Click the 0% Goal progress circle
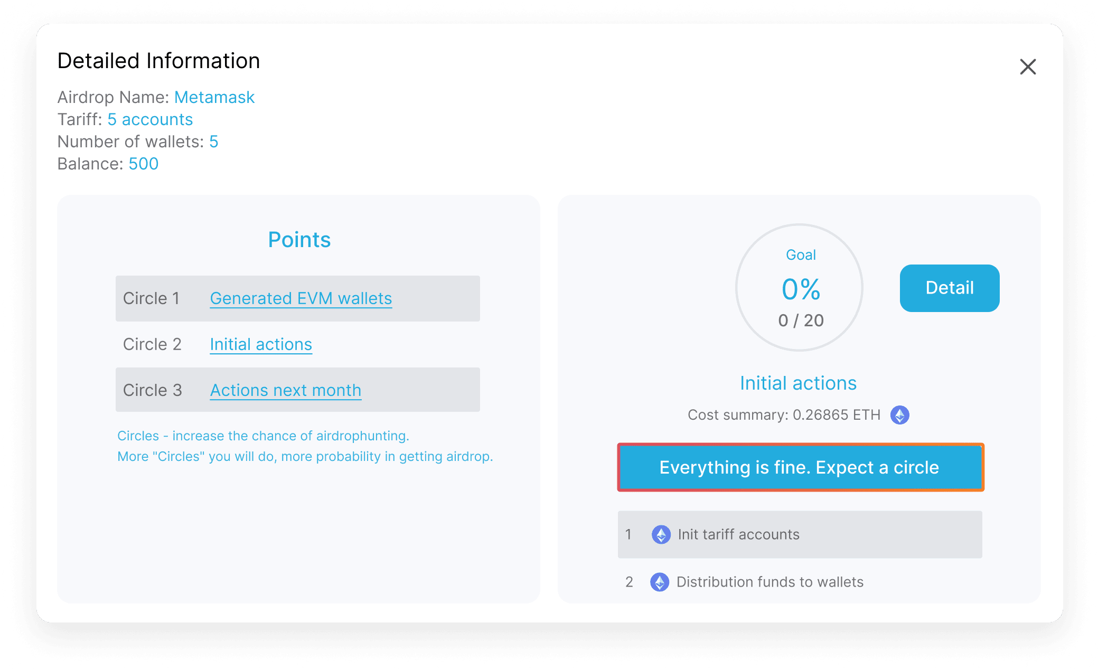The height and width of the screenshot is (670, 1098). coord(800,288)
